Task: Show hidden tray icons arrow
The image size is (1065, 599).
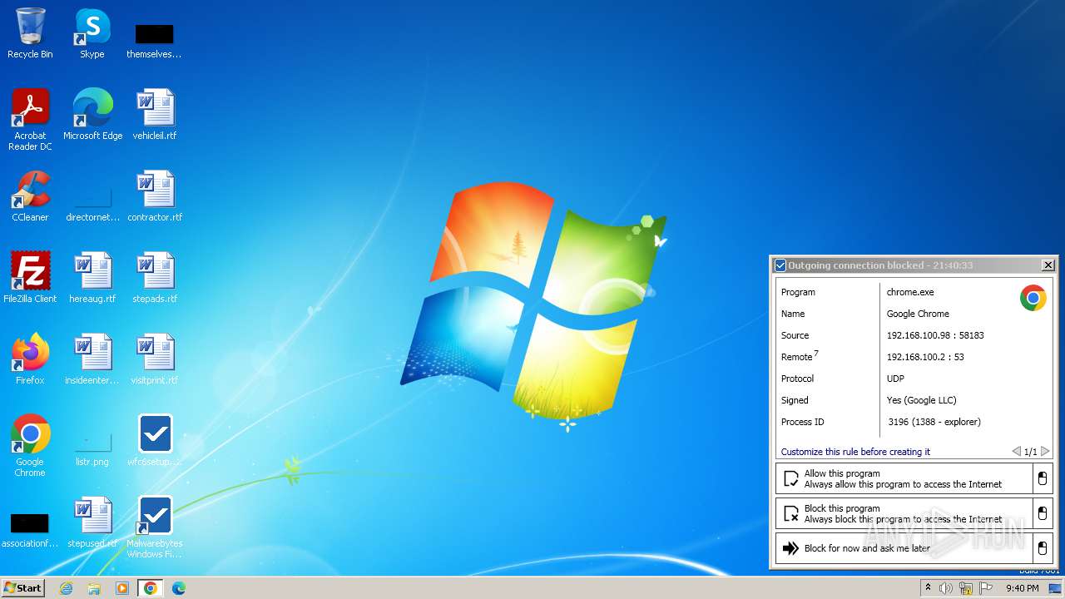Action: coord(928,588)
